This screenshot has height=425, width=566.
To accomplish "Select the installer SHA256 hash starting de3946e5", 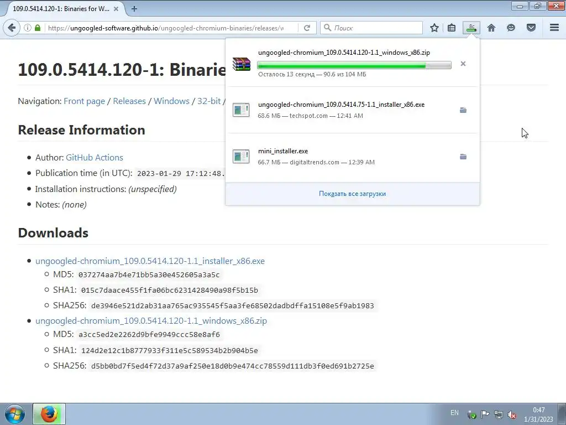I will [x=233, y=305].
